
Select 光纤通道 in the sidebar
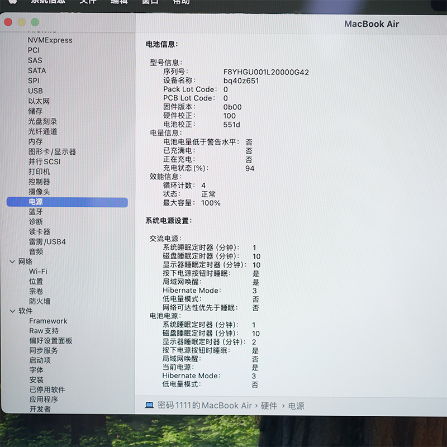coord(42,131)
